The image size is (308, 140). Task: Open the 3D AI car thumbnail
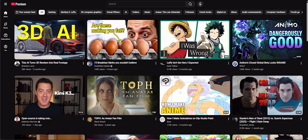coord(50,40)
